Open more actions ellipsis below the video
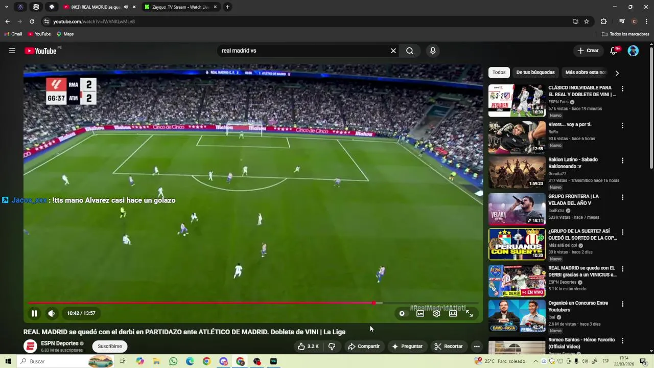The height and width of the screenshot is (368, 654). pyautogui.click(x=477, y=347)
